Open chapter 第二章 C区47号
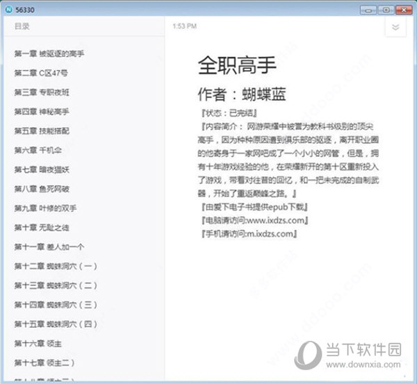417x384 pixels. (x=41, y=73)
